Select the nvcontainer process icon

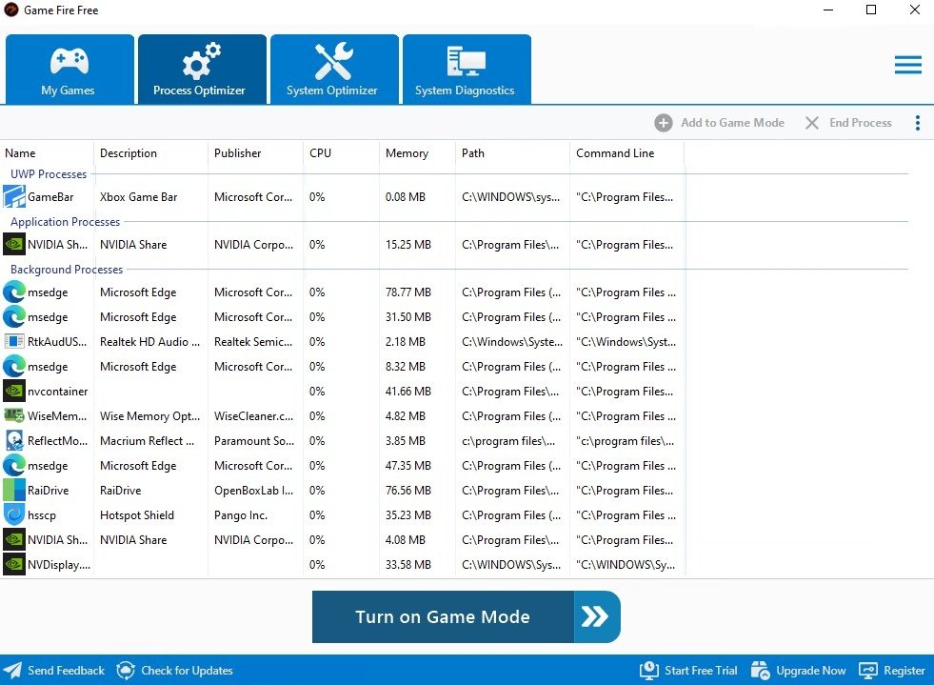(x=14, y=391)
